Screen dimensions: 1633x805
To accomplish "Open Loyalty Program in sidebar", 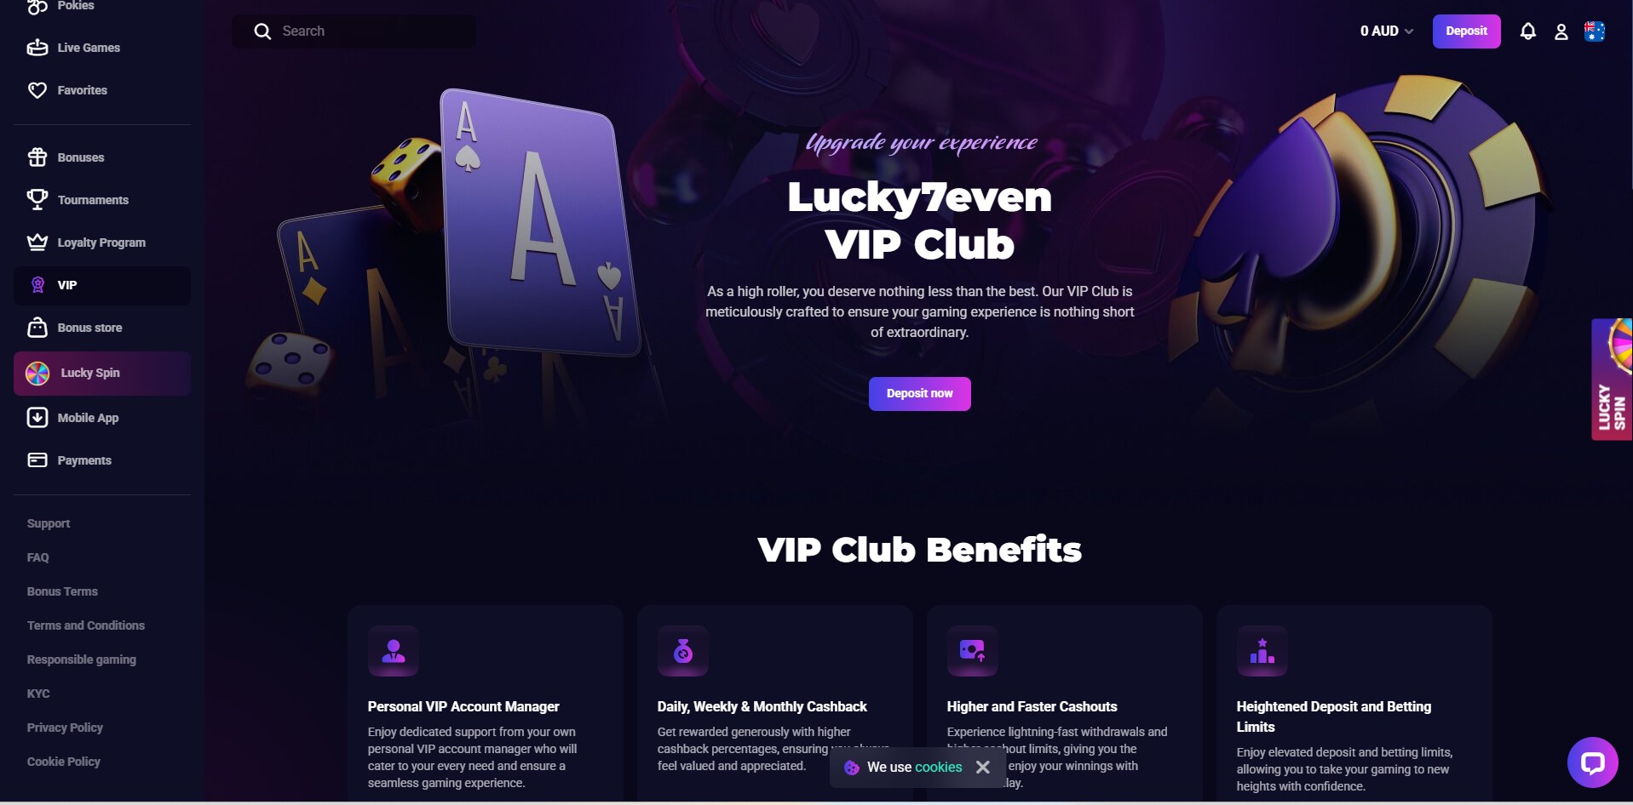I will click(x=102, y=243).
